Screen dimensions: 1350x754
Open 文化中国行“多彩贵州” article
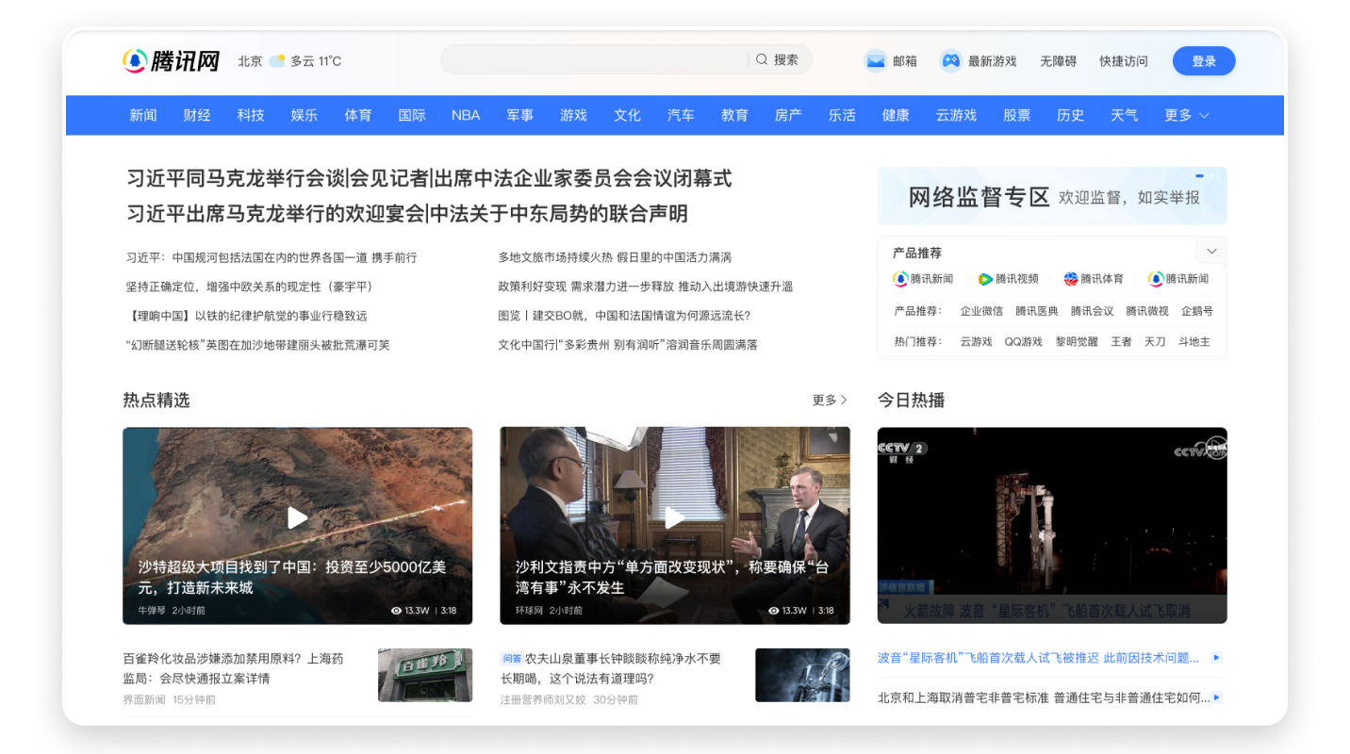coord(628,345)
